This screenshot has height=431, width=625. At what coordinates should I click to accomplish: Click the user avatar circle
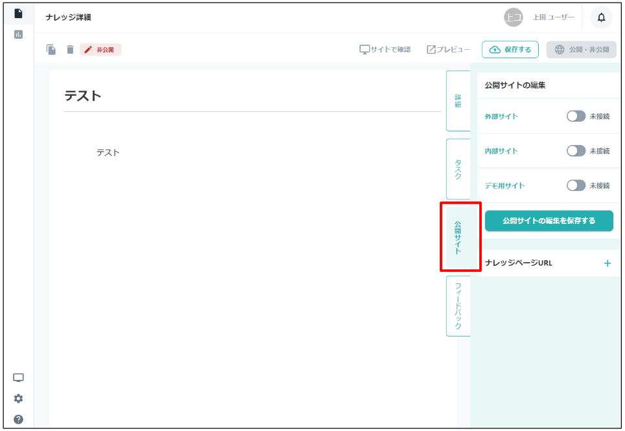[514, 17]
